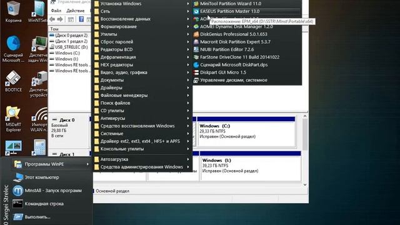The image size is (400, 225).
Task: Select the Поиск файлов menu folder
Action: pos(142,103)
